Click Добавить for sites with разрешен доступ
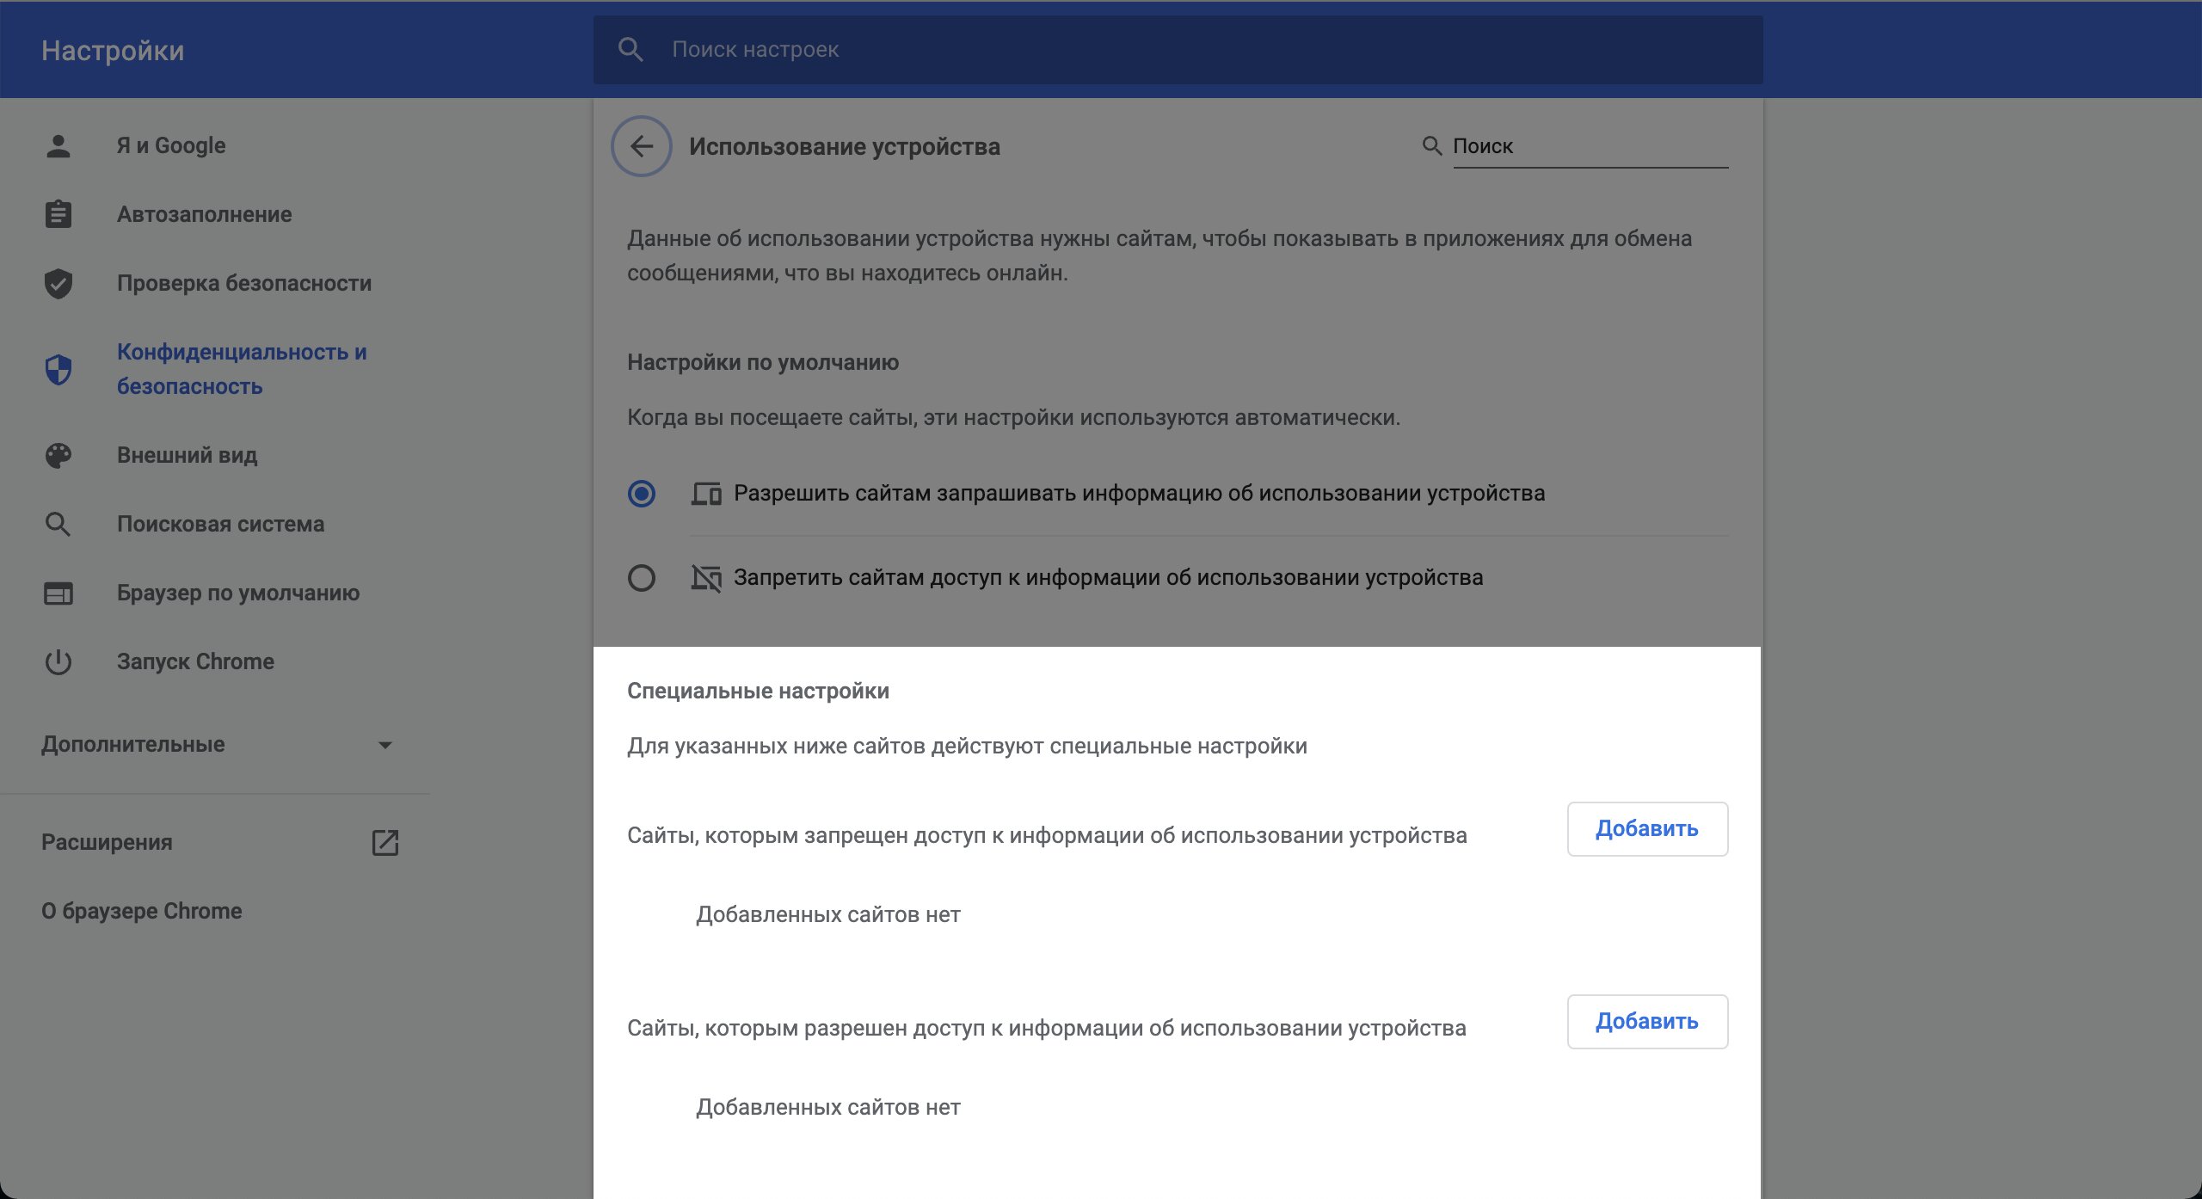 point(1647,1022)
